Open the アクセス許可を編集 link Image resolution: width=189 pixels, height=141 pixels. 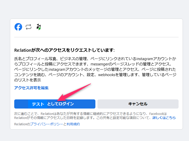tap(31, 88)
